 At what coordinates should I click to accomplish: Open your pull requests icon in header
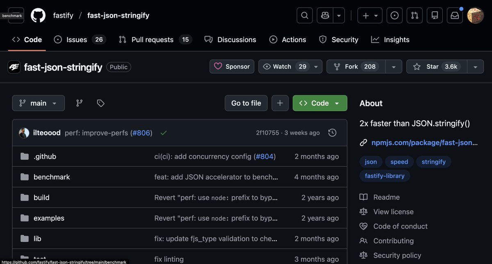(x=415, y=16)
